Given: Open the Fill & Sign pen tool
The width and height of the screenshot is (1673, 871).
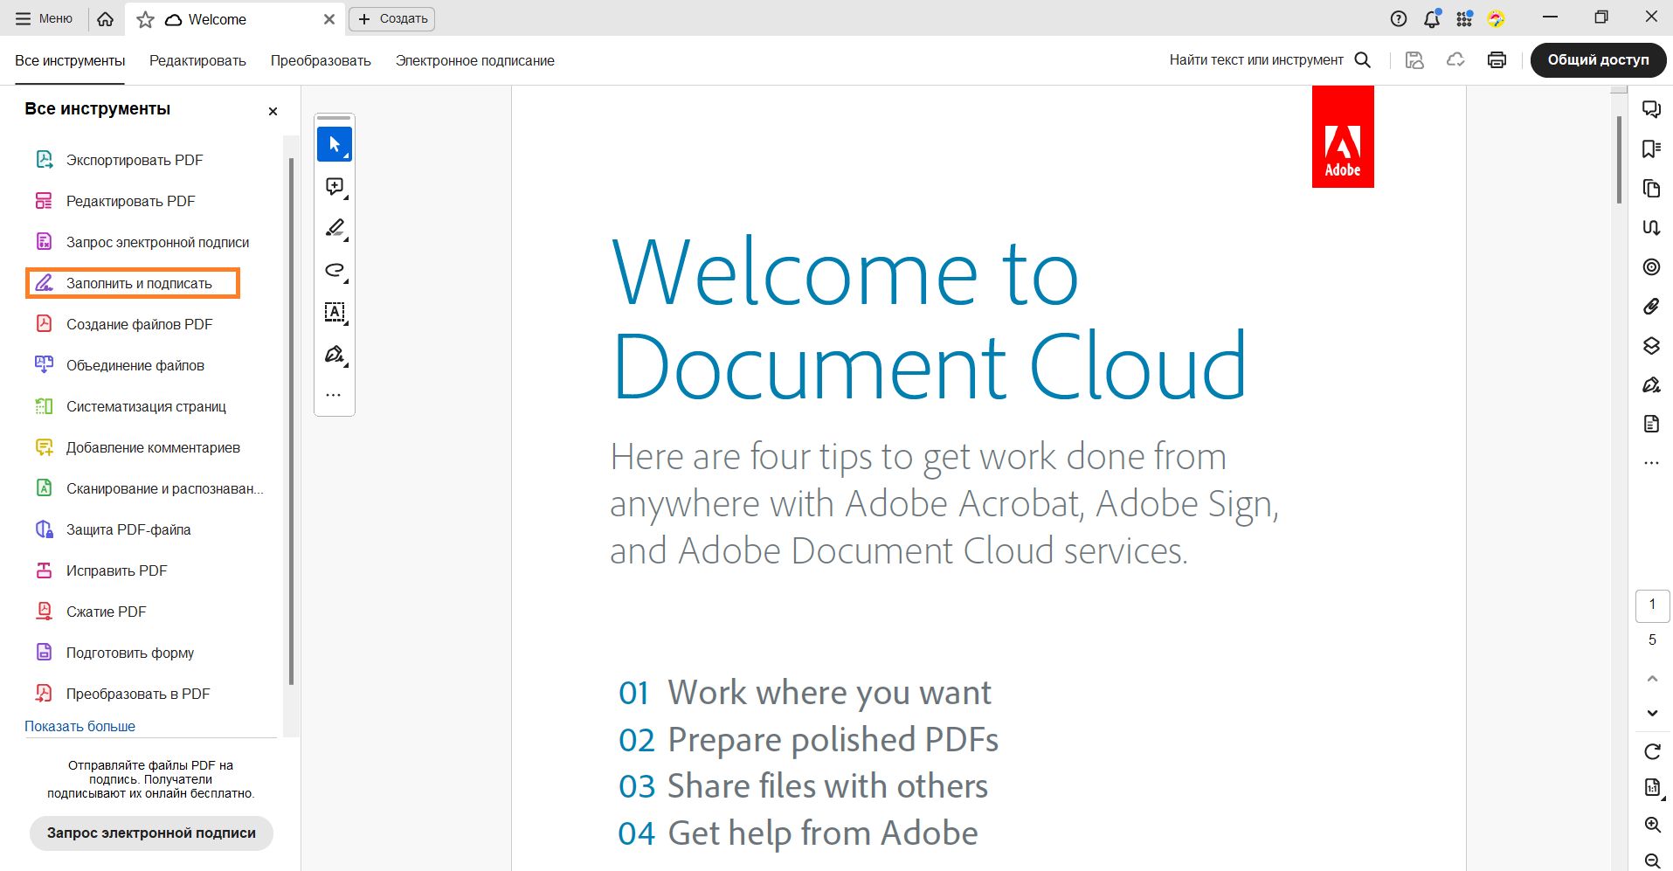Looking at the screenshot, I should 334,354.
